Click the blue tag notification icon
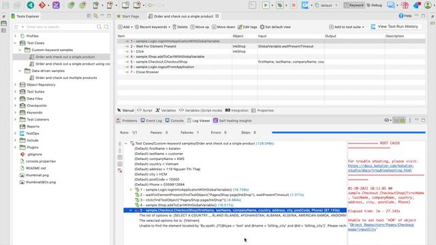This screenshot has width=436, height=245. click(x=417, y=5)
